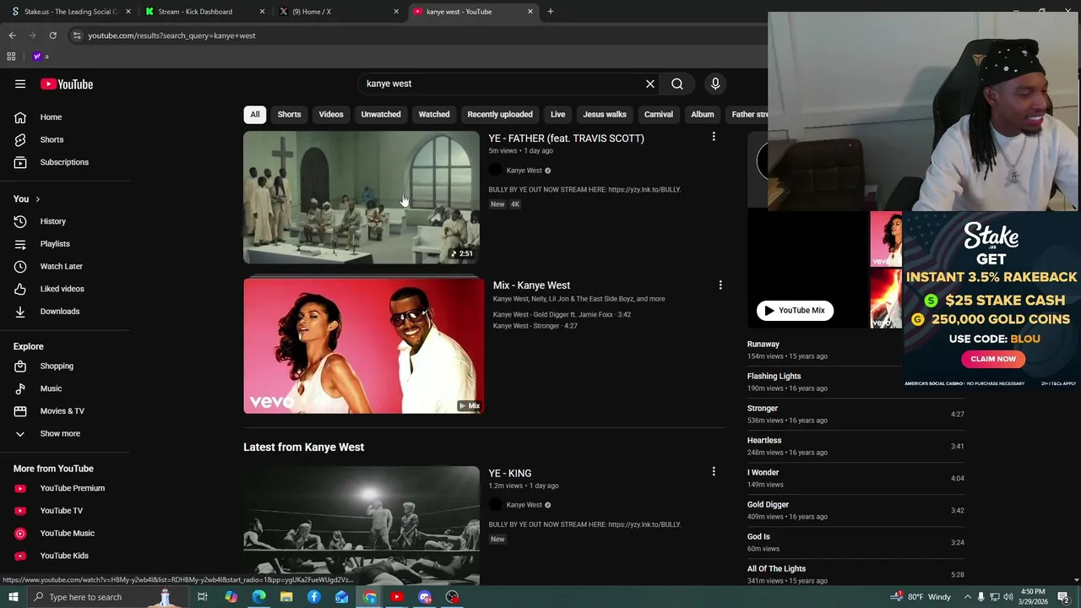This screenshot has width=1081, height=608.
Task: Open the YE - KING thumbnail
Action: (x=361, y=525)
